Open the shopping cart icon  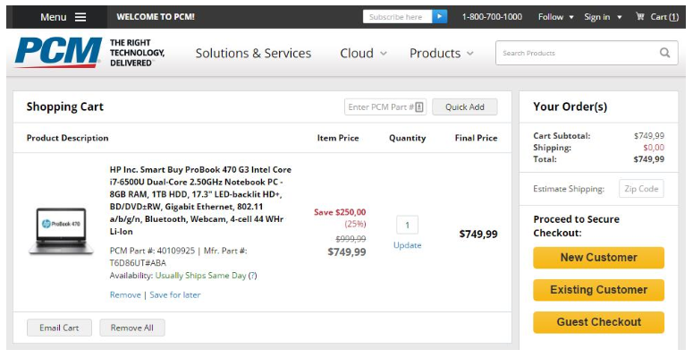coord(640,17)
